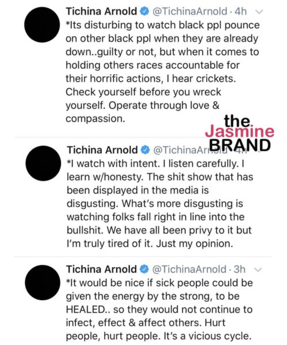Click the verified badge in the second tweet header
This screenshot has width=287, height=345.
[146, 150]
